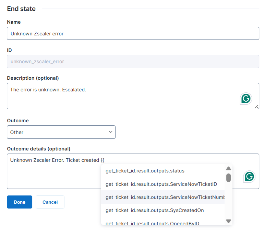Click the Grammarly icon in Outcome details
Screen dimensions: 265x236
[249, 177]
